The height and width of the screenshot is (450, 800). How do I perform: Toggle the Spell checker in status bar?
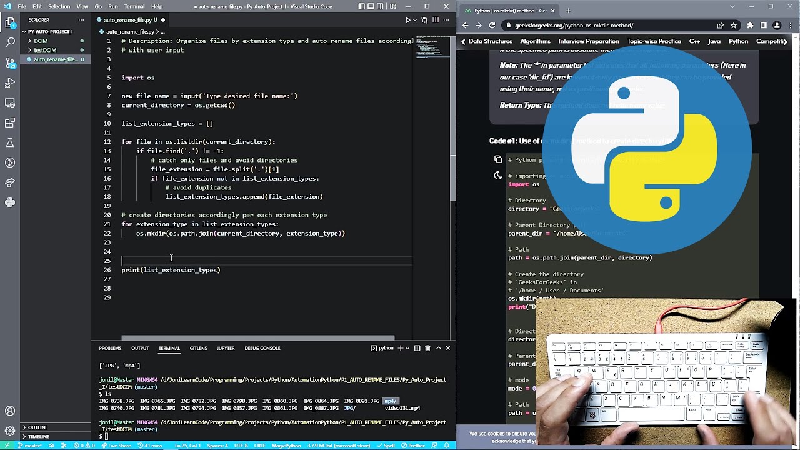click(387, 446)
